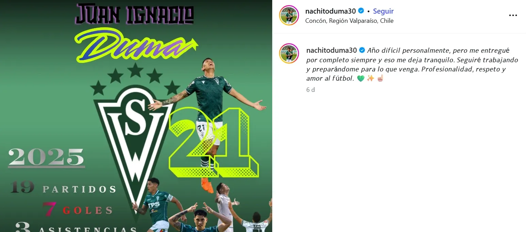Click the 2025 text on the poster
526x232 pixels.
[x=47, y=158]
